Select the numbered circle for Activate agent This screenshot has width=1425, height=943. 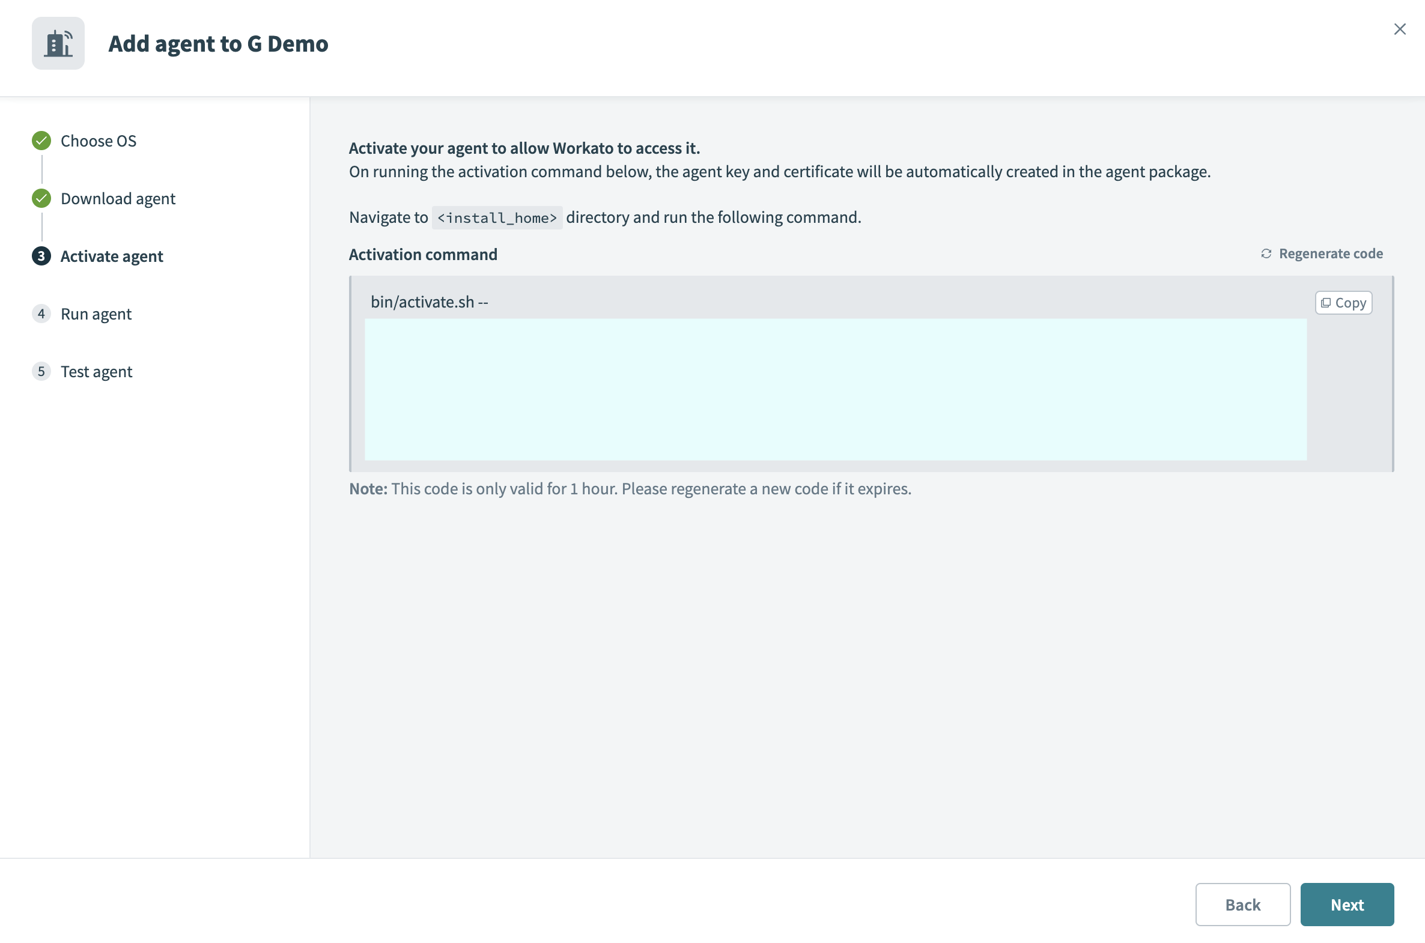40,256
